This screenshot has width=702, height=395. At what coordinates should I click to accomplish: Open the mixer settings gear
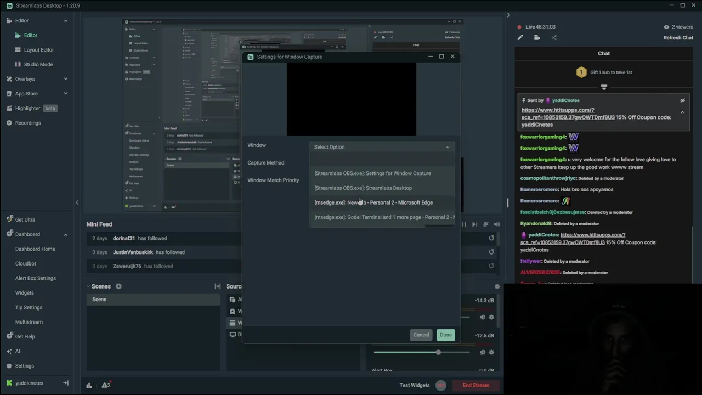pos(497,286)
